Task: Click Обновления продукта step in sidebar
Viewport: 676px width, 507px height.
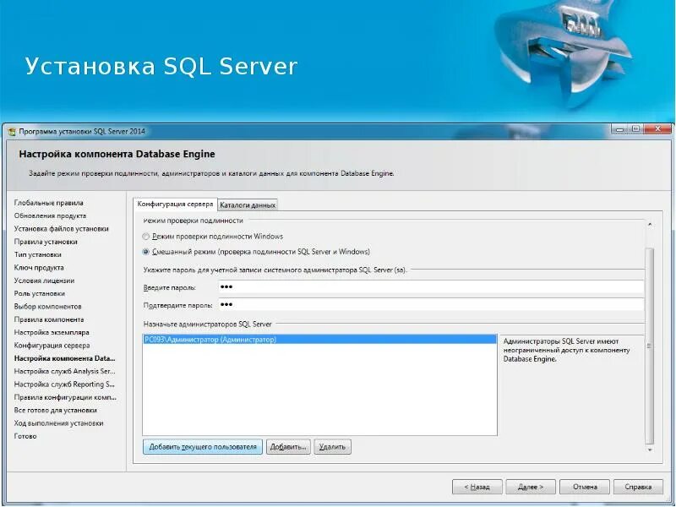Action: point(50,215)
